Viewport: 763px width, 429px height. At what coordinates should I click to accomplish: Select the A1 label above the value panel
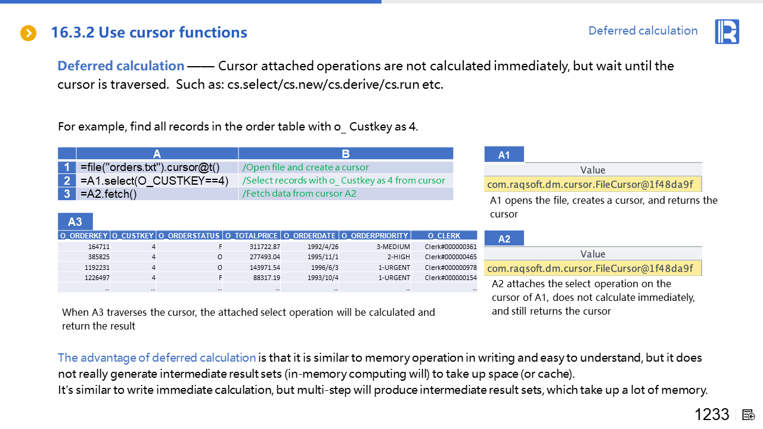coord(504,155)
